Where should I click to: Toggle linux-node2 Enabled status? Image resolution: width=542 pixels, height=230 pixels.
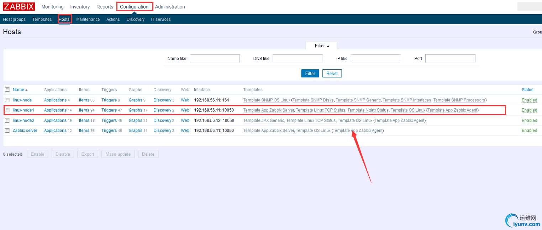point(529,121)
